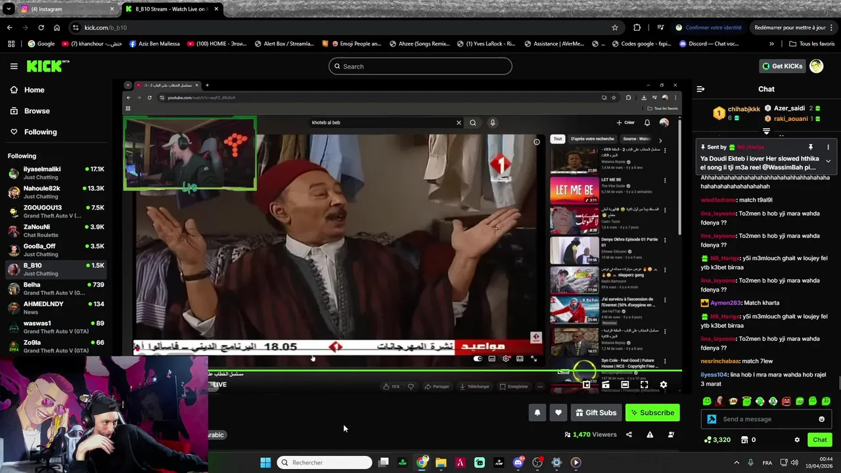Show more bookmarks via double chevron
The width and height of the screenshot is (841, 473).
coord(771,44)
